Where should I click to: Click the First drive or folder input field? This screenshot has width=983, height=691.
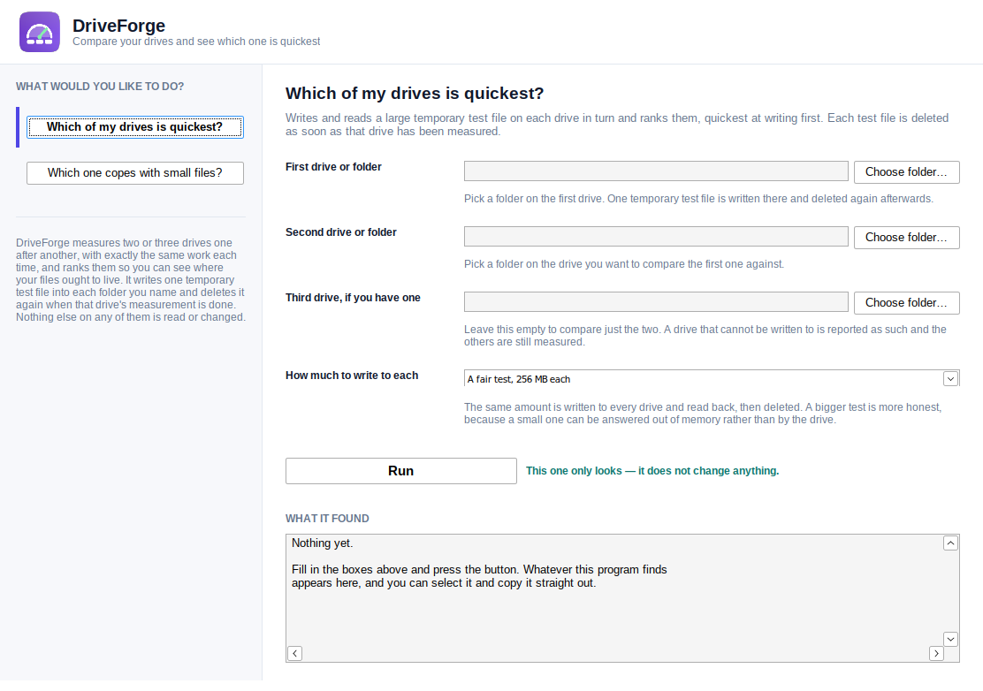click(656, 171)
